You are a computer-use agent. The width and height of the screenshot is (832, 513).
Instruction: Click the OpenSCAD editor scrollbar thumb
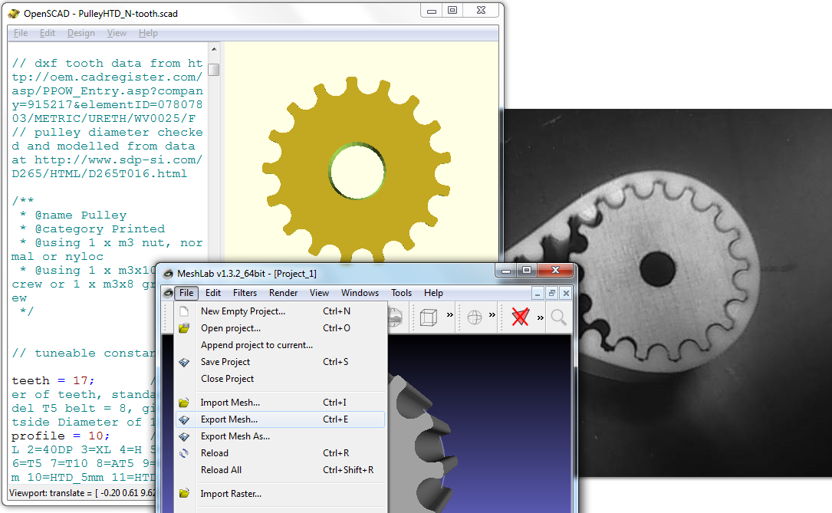[214, 70]
